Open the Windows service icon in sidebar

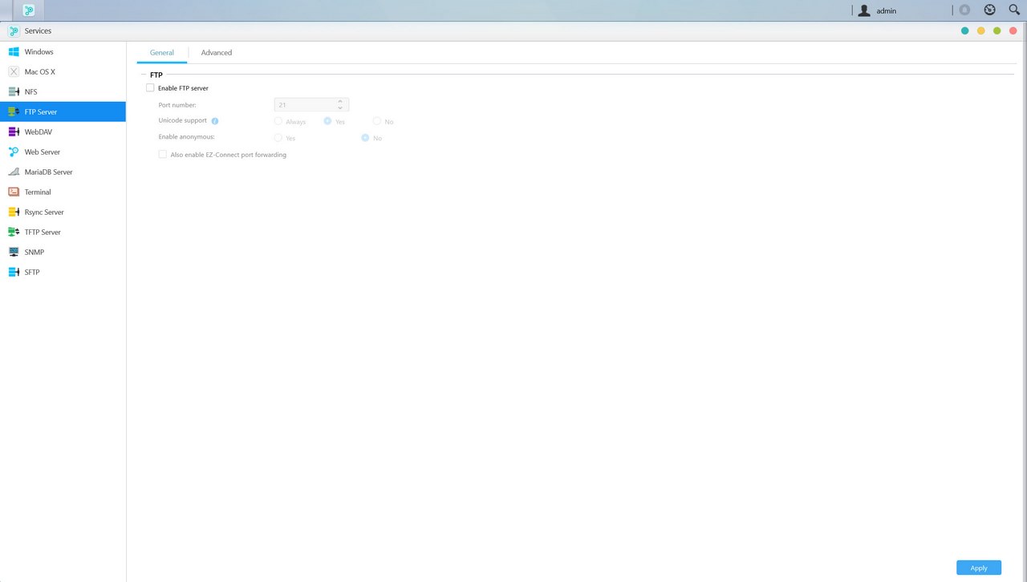[14, 51]
